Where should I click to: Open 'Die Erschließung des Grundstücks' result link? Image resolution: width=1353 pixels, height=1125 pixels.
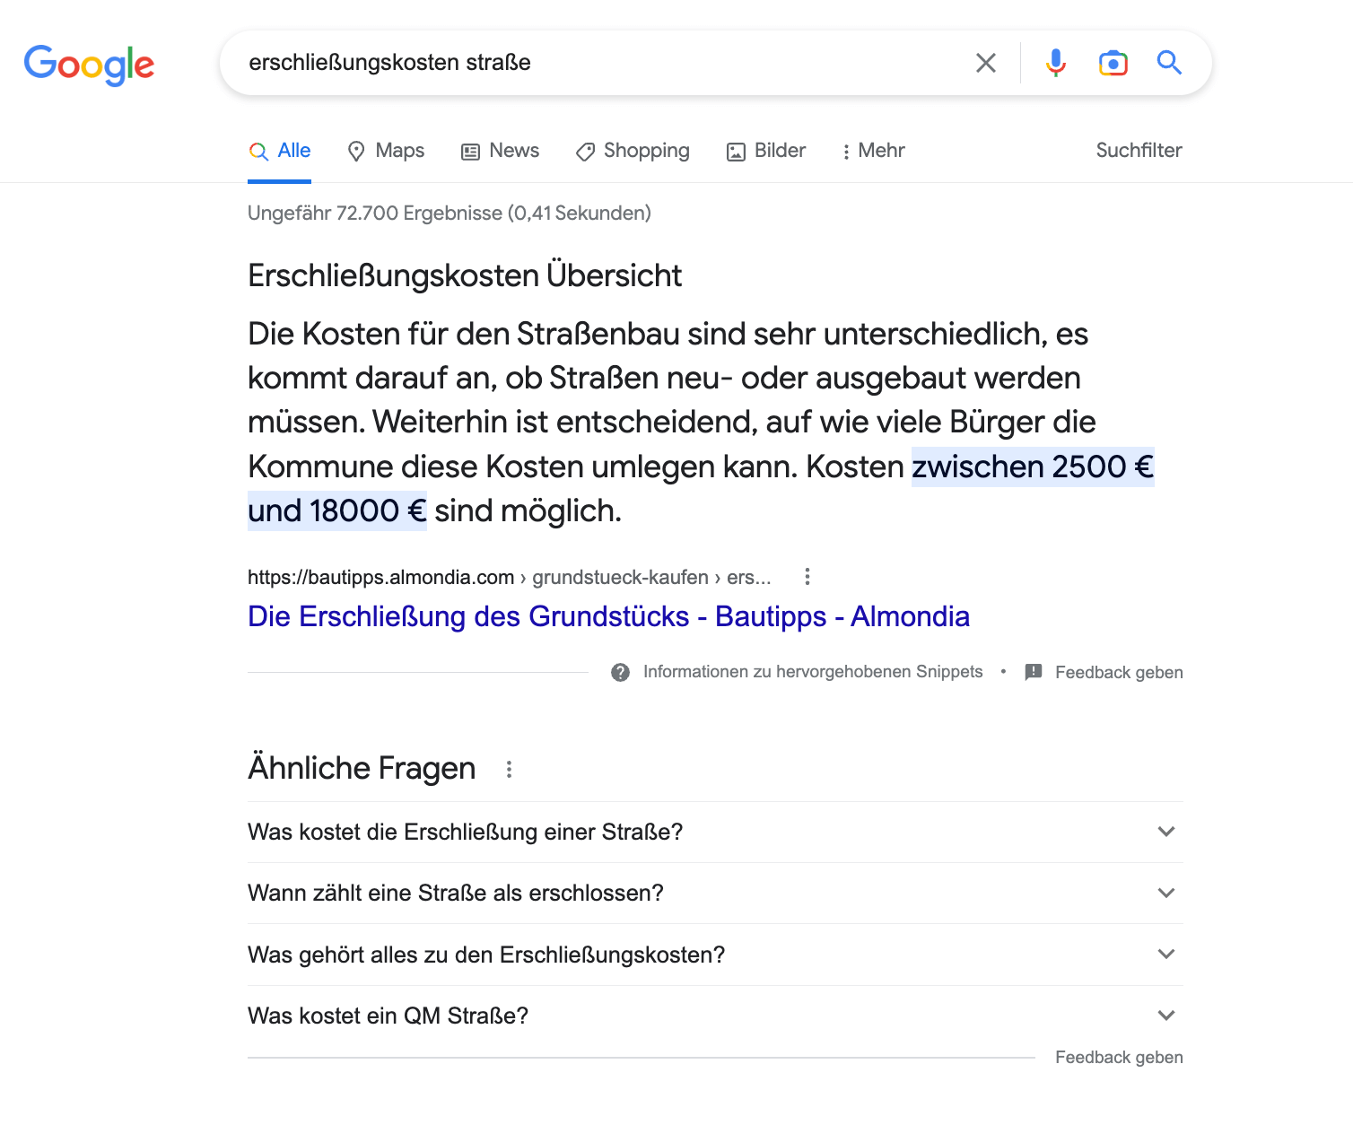(608, 616)
